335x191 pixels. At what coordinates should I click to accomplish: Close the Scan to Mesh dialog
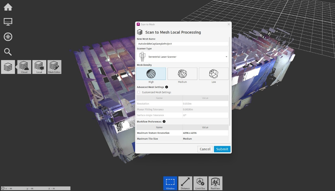tap(229, 24)
